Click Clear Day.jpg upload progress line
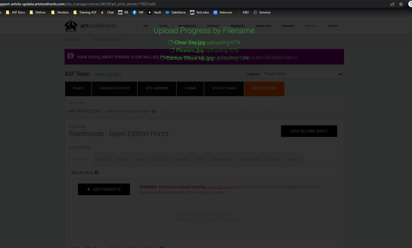The width and height of the screenshot is (412, 248). tap(204, 42)
